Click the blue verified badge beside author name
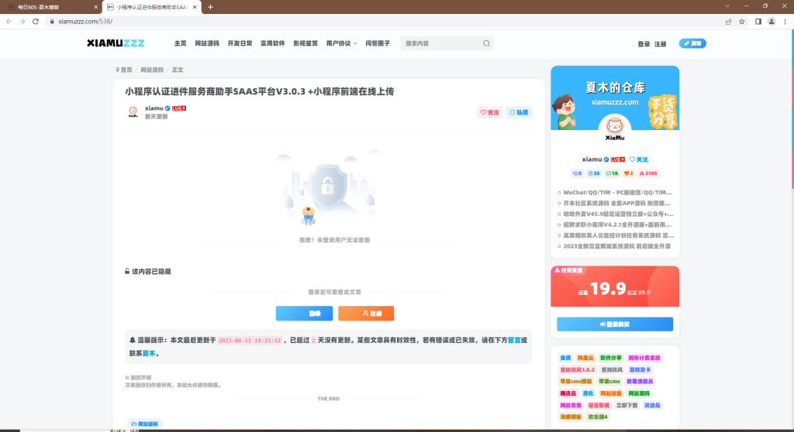Image resolution: width=794 pixels, height=432 pixels. tap(167, 108)
